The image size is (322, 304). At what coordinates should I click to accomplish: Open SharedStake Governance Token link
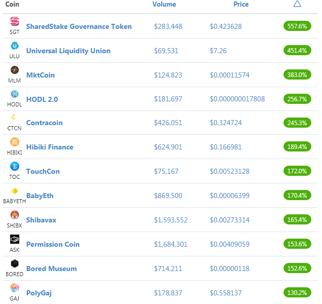tap(79, 26)
